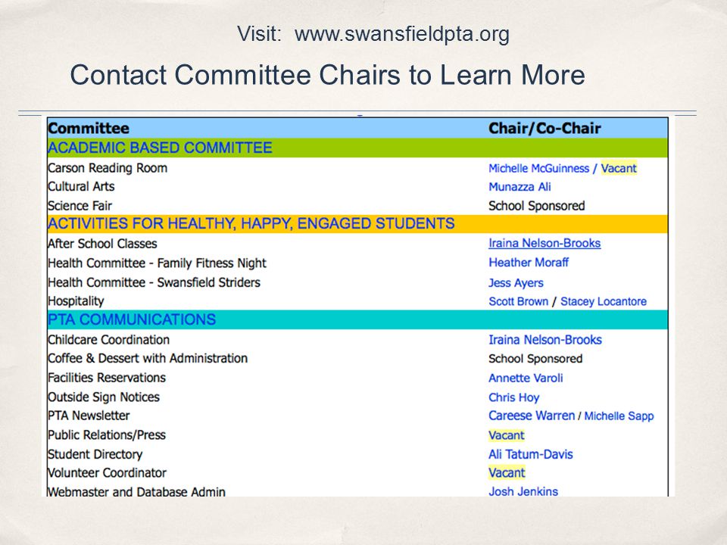The width and height of the screenshot is (727, 545).
Task: Open Annette Varoli Facilities Reservations link
Action: point(526,378)
